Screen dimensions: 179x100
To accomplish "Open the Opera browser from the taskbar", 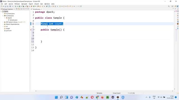I will coord(92,97).
